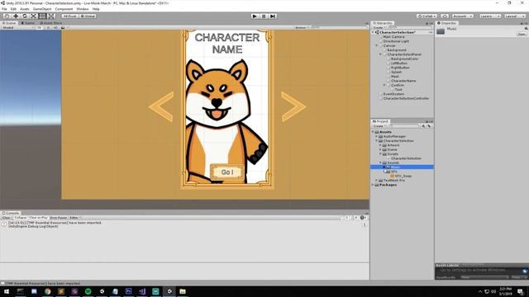The width and height of the screenshot is (529, 297).
Task: Open cloud services panel
Action: click(x=445, y=16)
